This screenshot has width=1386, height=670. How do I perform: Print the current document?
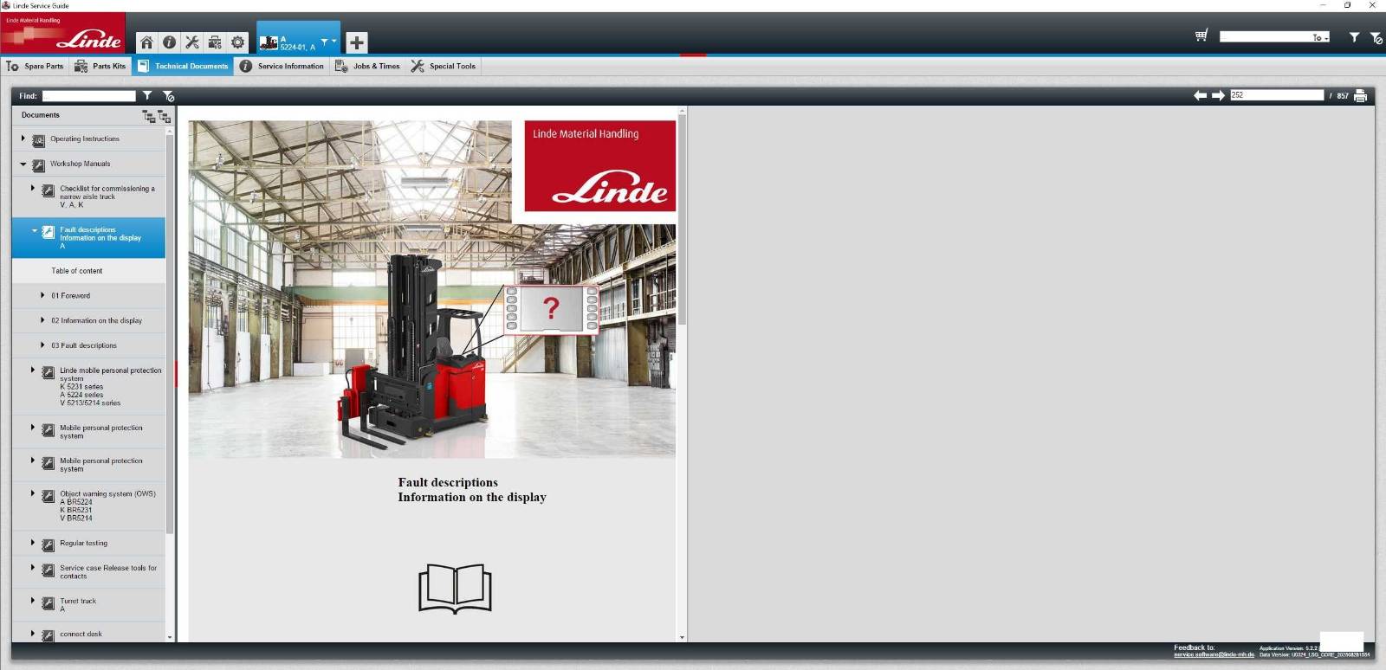coord(1360,95)
